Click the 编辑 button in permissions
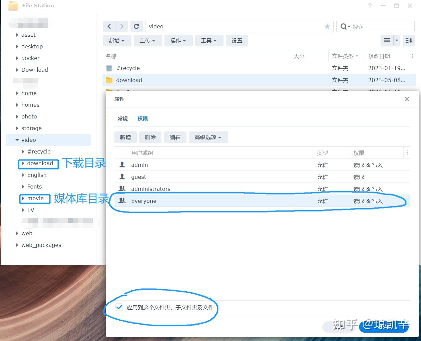Screen dimensions: 421x341 tap(175, 137)
